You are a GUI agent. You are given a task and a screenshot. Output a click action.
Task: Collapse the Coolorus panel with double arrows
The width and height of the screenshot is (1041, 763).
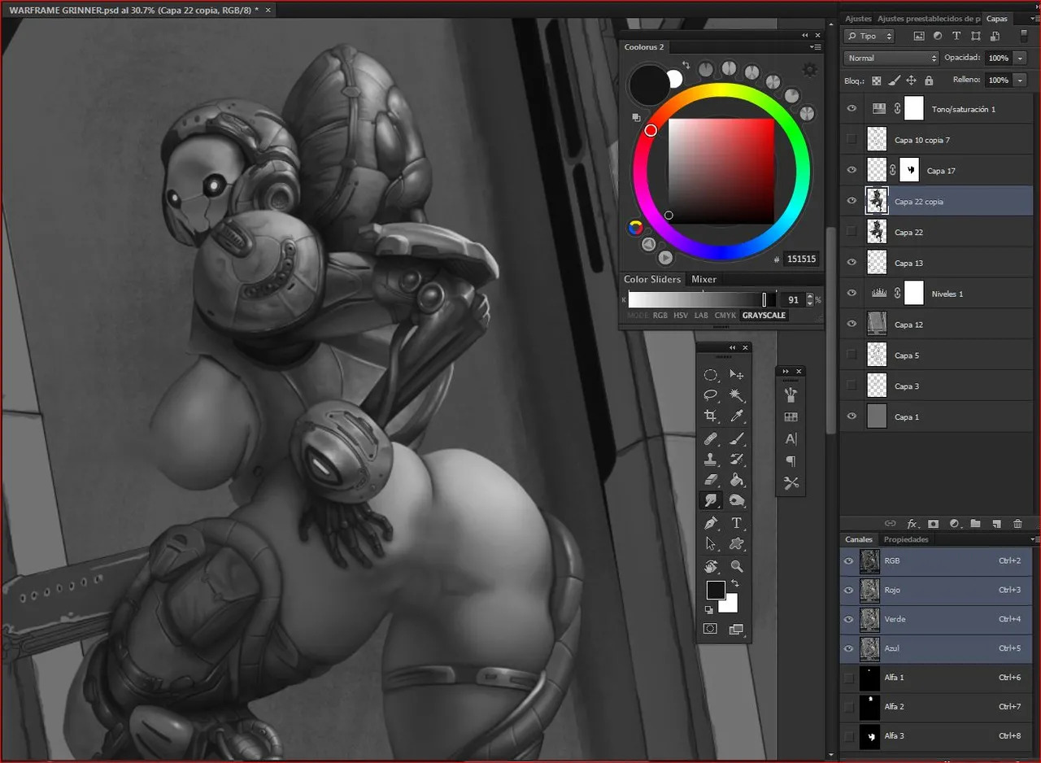coord(805,35)
